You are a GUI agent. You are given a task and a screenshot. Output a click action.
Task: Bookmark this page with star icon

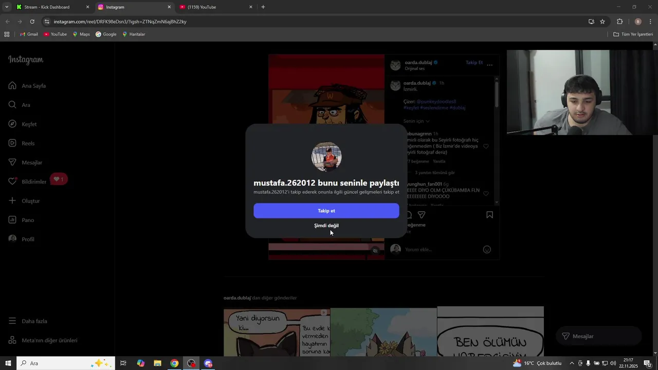602,22
